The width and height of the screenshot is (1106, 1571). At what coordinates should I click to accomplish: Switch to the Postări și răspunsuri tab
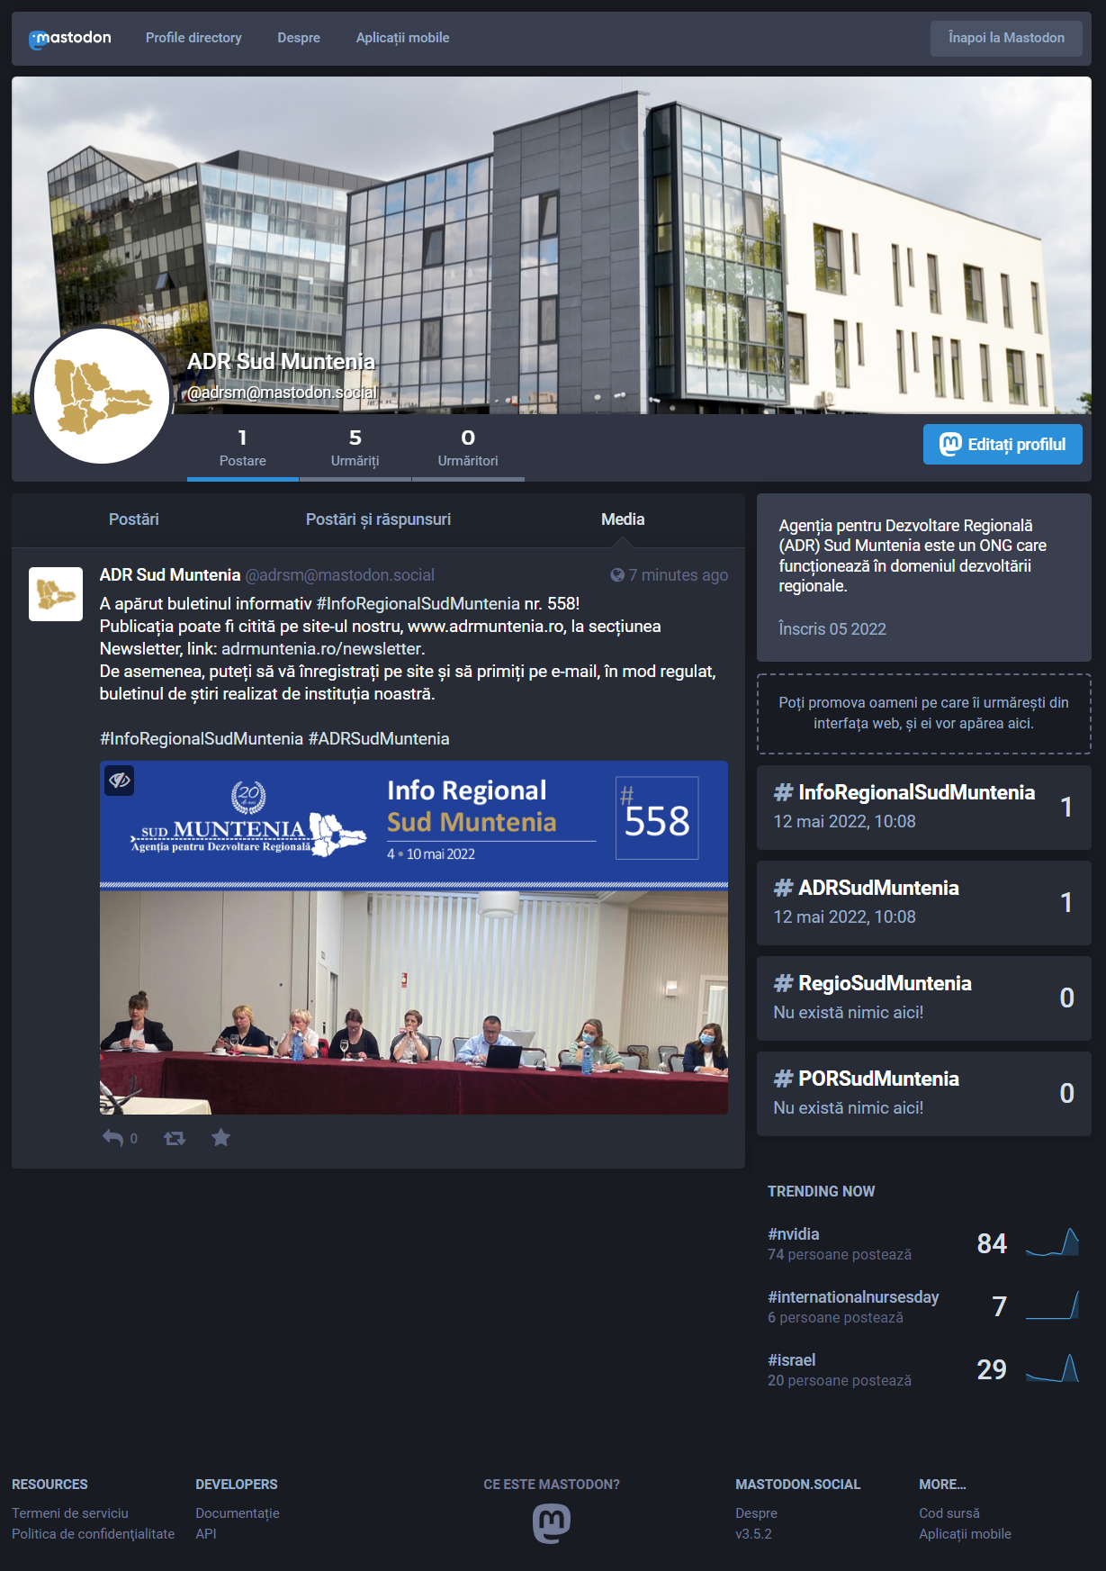[x=378, y=519]
